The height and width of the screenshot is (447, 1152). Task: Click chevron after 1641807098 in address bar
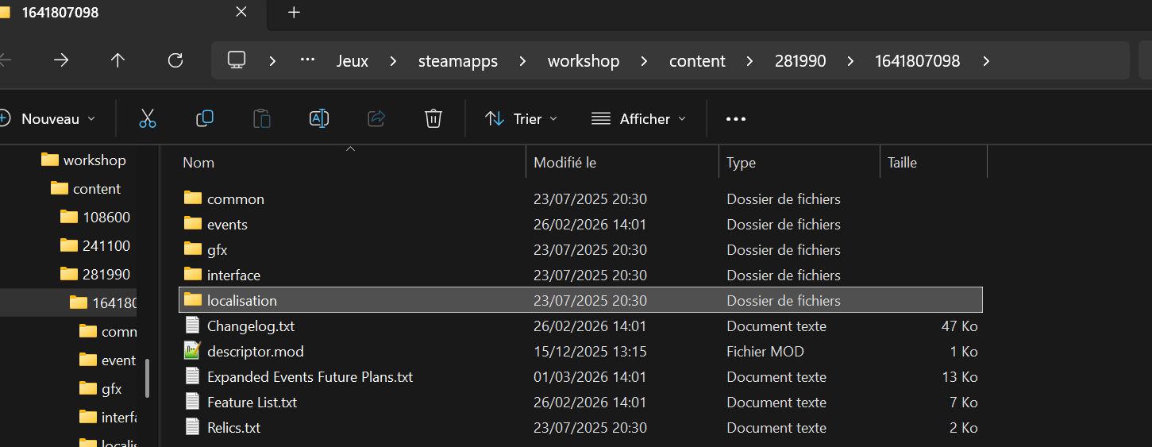tap(986, 61)
